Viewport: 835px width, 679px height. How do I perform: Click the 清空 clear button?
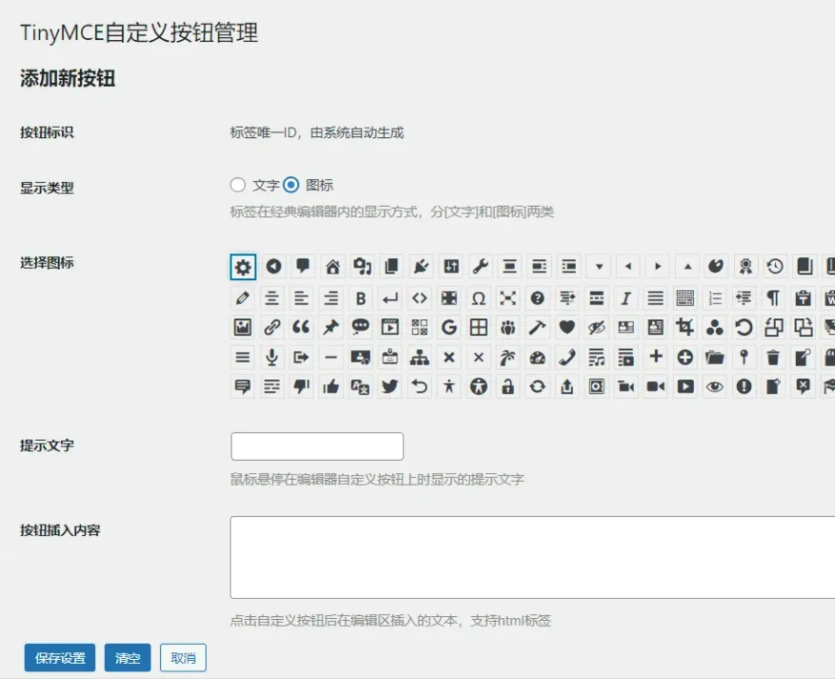[128, 658]
